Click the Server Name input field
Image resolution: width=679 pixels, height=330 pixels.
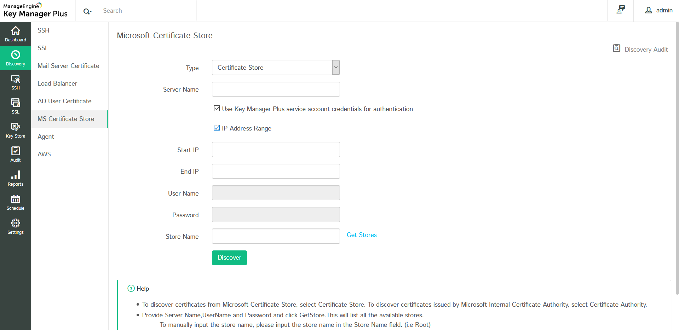click(x=276, y=89)
